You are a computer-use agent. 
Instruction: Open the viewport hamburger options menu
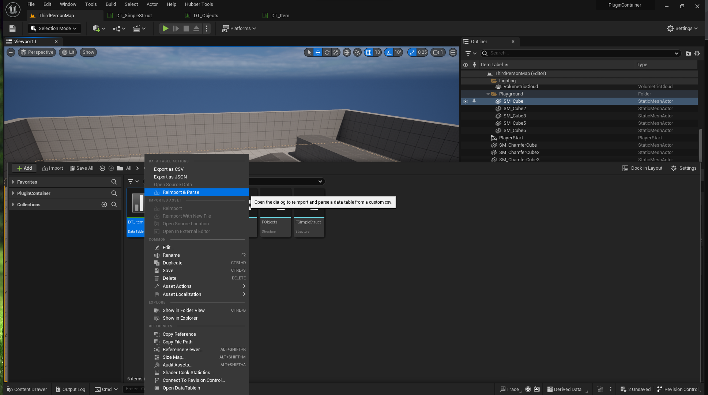(x=11, y=52)
